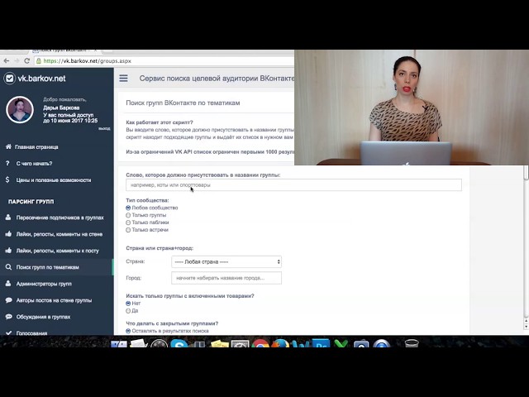Reload the page with refresh icon

click(x=27, y=61)
